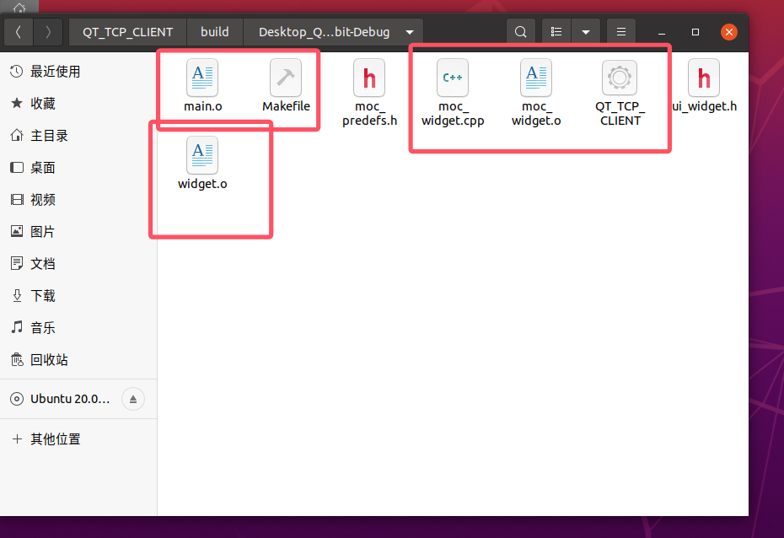This screenshot has height=538, width=784.
Task: Open the 音乐 music folder
Action: [78, 327]
